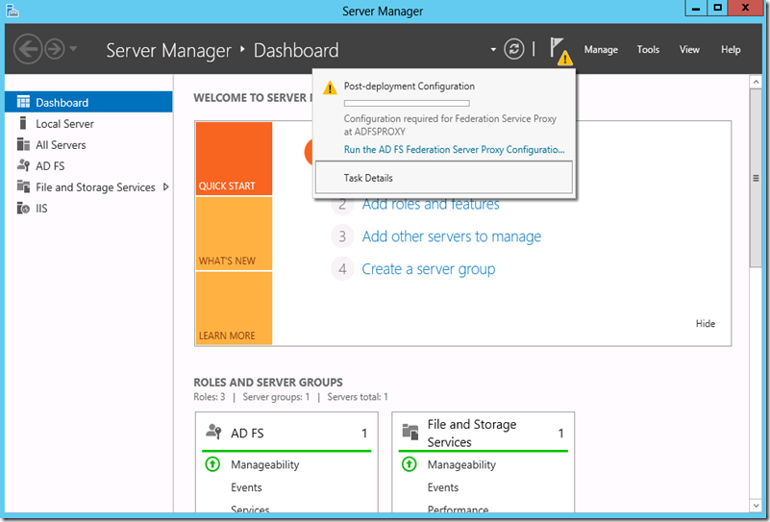Open the dropdown arrow beside refresh
Viewport: 770px width, 522px height.
click(493, 49)
